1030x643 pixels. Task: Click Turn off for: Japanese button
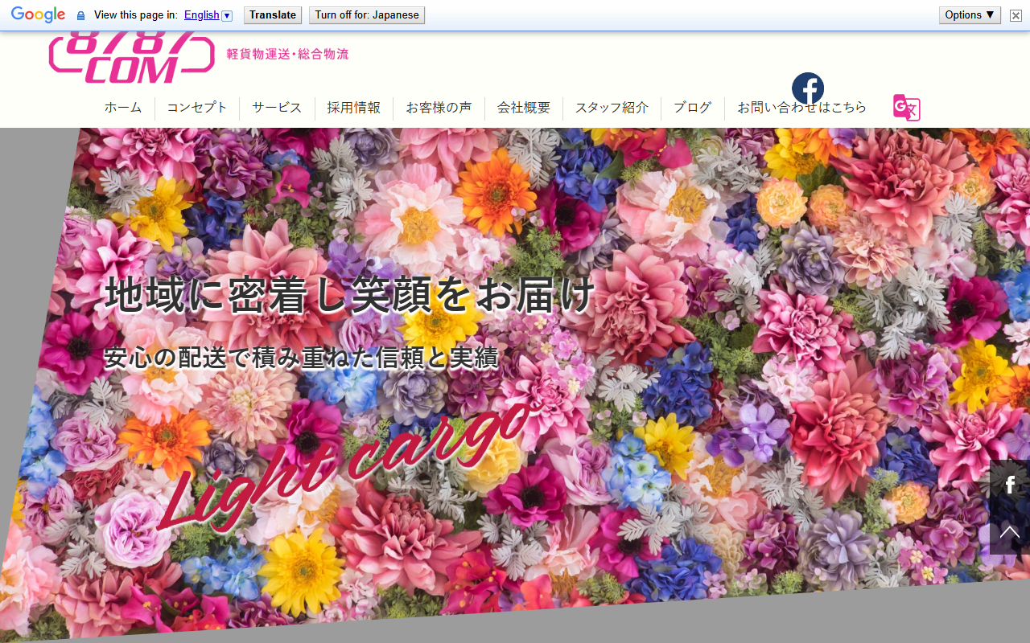point(367,15)
